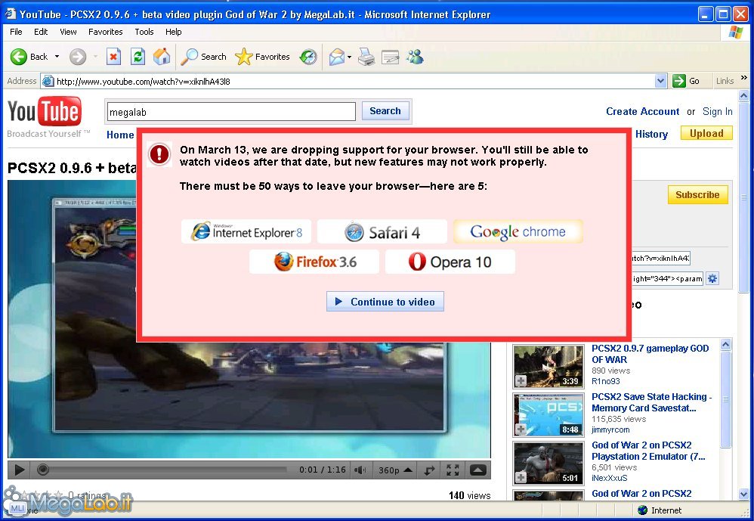Choose Opera 10 browser option
The height and width of the screenshot is (521, 754).
(450, 262)
